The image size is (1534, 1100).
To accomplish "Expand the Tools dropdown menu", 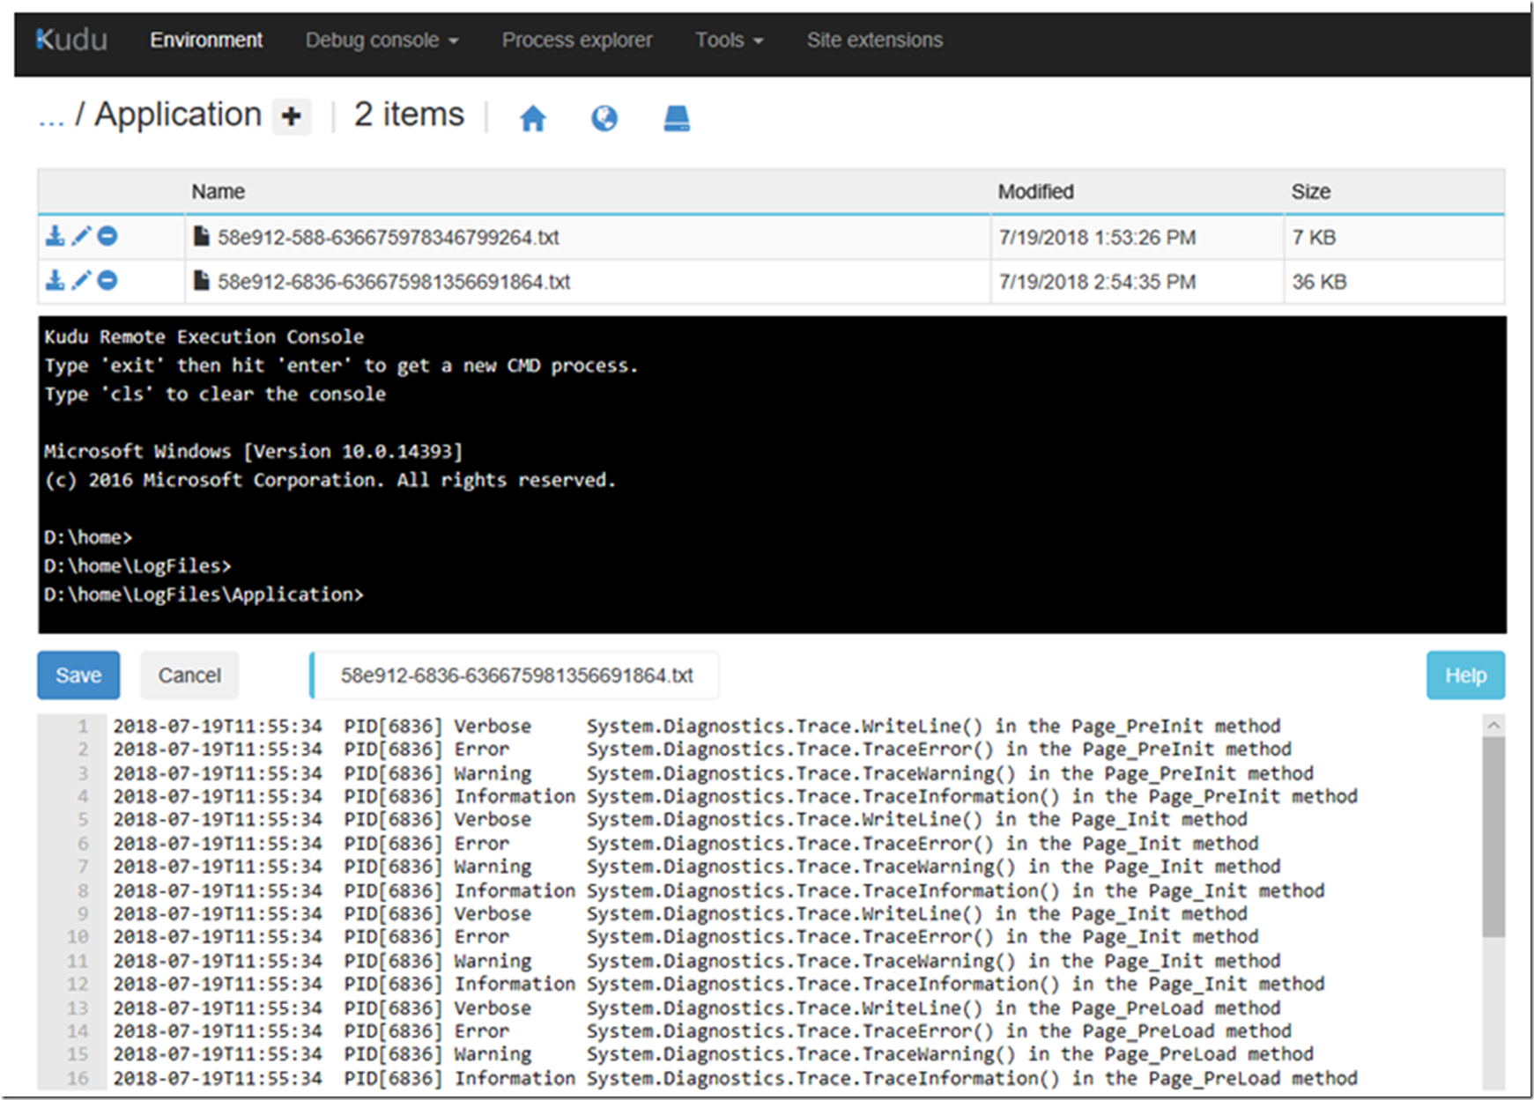I will (729, 40).
